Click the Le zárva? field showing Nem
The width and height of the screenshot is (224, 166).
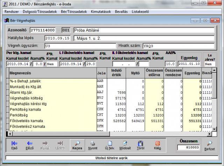(x=210, y=64)
